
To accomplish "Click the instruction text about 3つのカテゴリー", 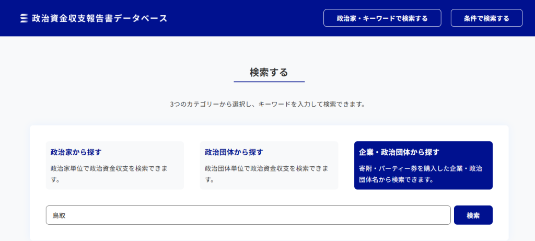I will (267, 104).
